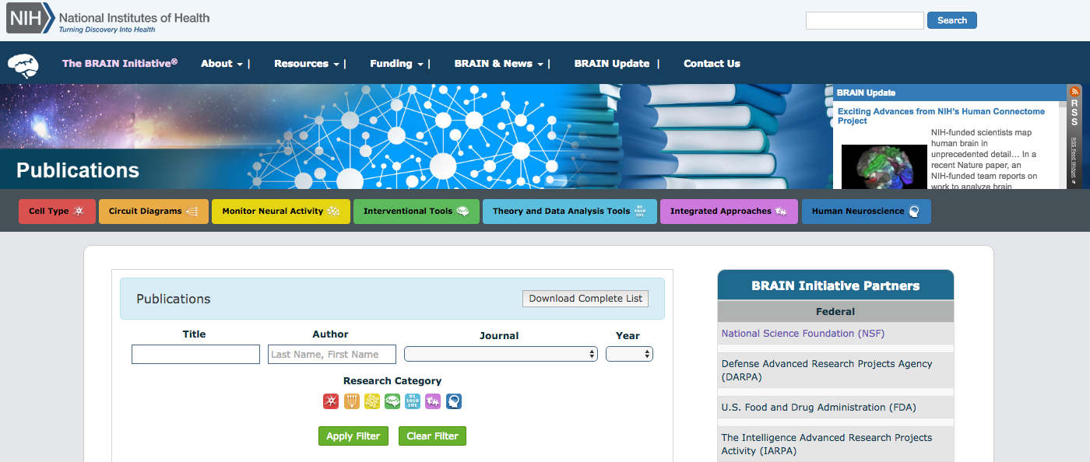Click the orange RSS feed icon
The width and height of the screenshot is (1090, 462).
pos(1074,91)
